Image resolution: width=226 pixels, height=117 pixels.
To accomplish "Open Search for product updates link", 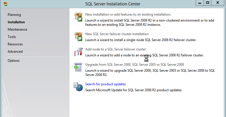I will click(105, 84).
